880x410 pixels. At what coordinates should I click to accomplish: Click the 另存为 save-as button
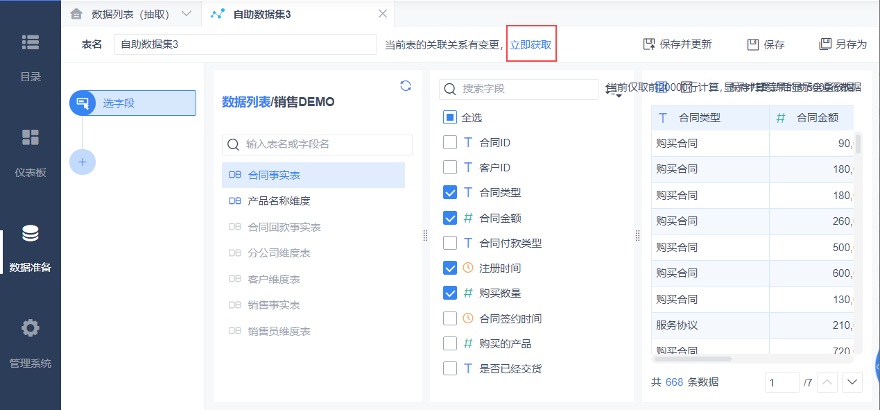[x=843, y=44]
